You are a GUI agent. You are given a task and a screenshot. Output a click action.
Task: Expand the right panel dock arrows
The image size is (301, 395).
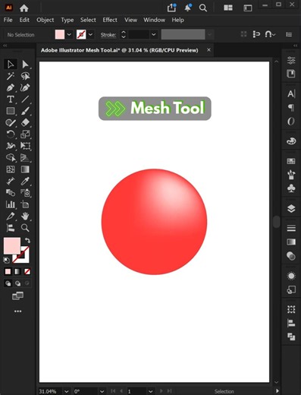pos(296,46)
